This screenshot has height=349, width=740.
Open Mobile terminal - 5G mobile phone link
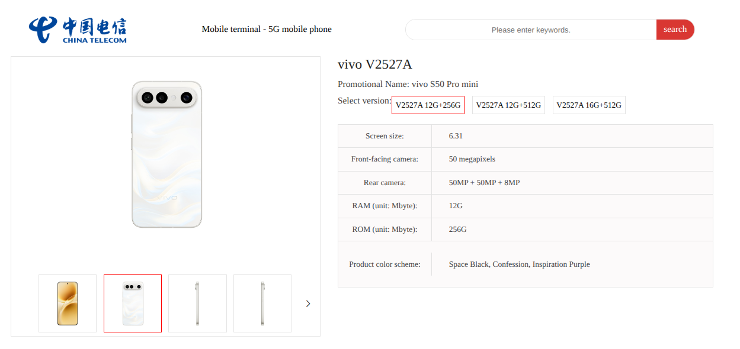(267, 29)
